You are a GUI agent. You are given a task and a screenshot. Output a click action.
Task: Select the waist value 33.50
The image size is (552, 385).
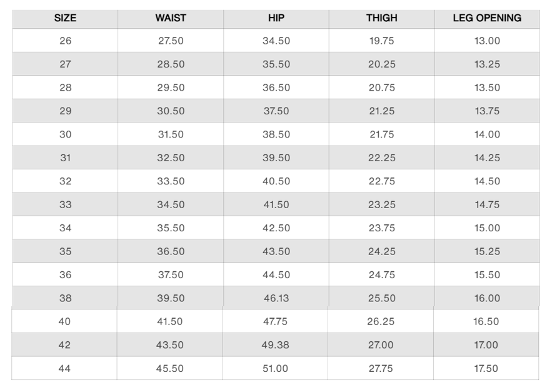(171, 181)
